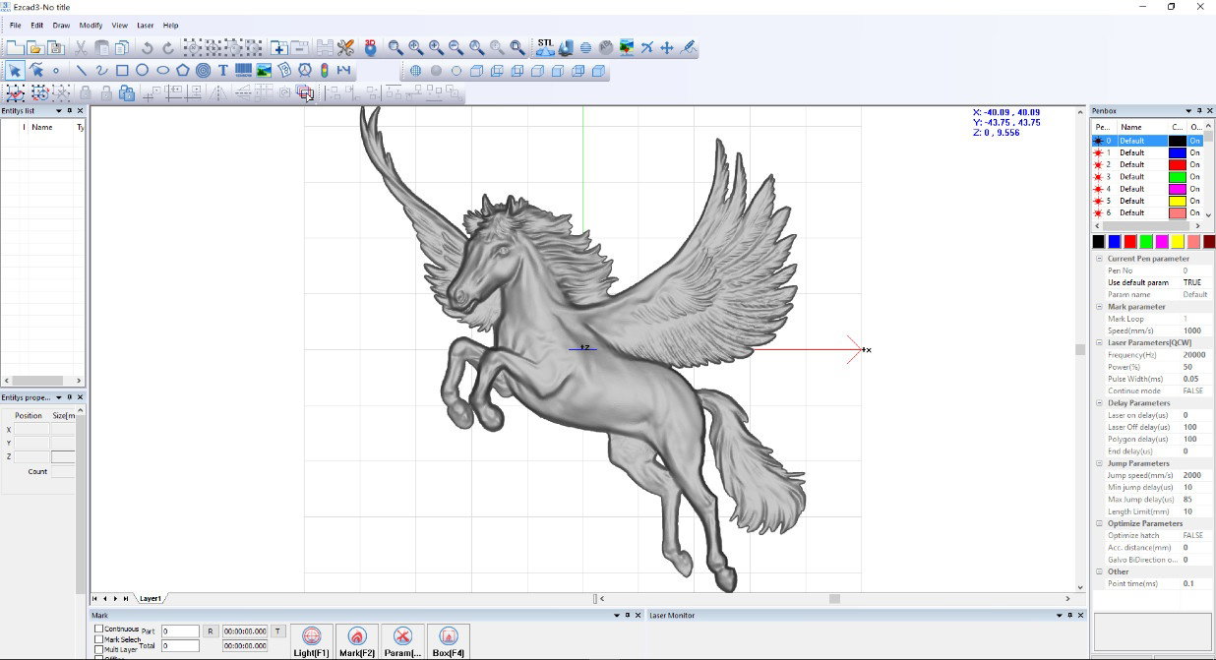This screenshot has height=660, width=1216.
Task: Tick the Mark Selected checkbox
Action: click(x=98, y=639)
